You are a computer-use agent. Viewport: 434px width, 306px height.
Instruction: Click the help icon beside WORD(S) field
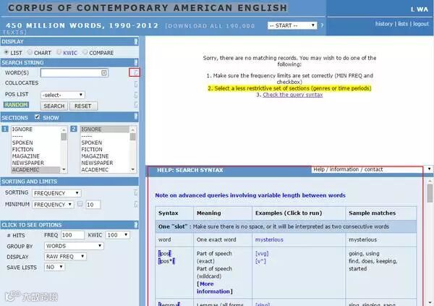click(136, 72)
